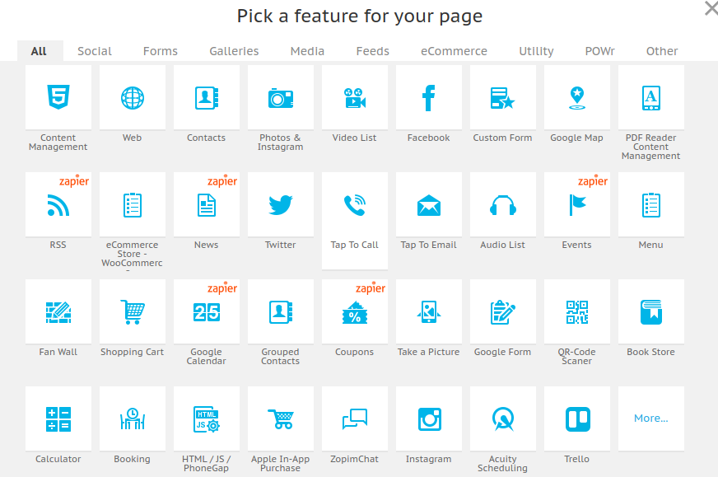Viewport: 718px width, 477px height.
Task: Select the RSS feed feature
Action: (x=58, y=203)
